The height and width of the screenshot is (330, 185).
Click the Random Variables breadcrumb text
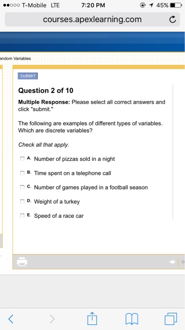(15, 58)
